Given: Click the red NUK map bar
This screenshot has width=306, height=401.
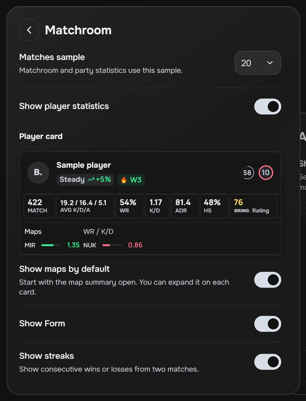Looking at the screenshot, I should (x=112, y=245).
